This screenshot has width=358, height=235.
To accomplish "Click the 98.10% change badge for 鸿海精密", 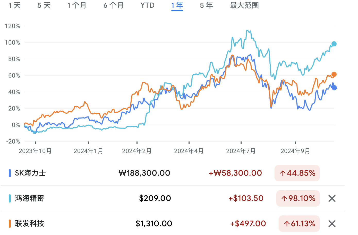I will click(x=298, y=198).
